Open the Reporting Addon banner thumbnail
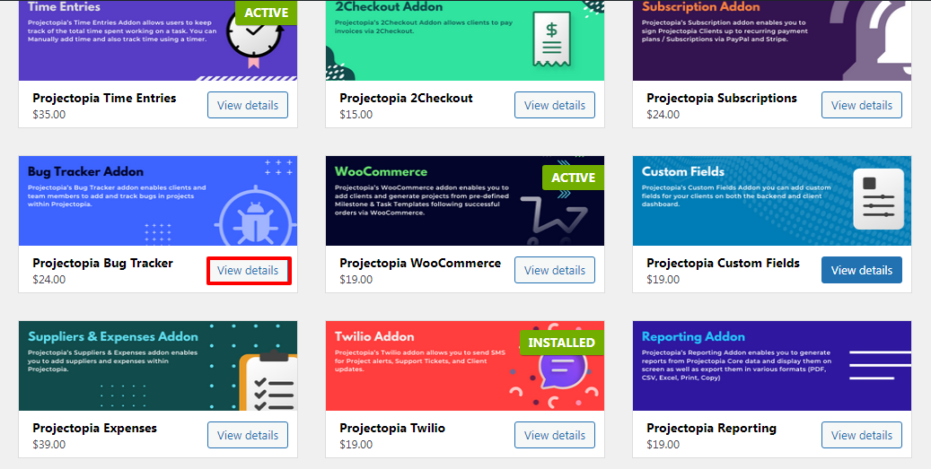This screenshot has width=931, height=469. tap(772, 366)
